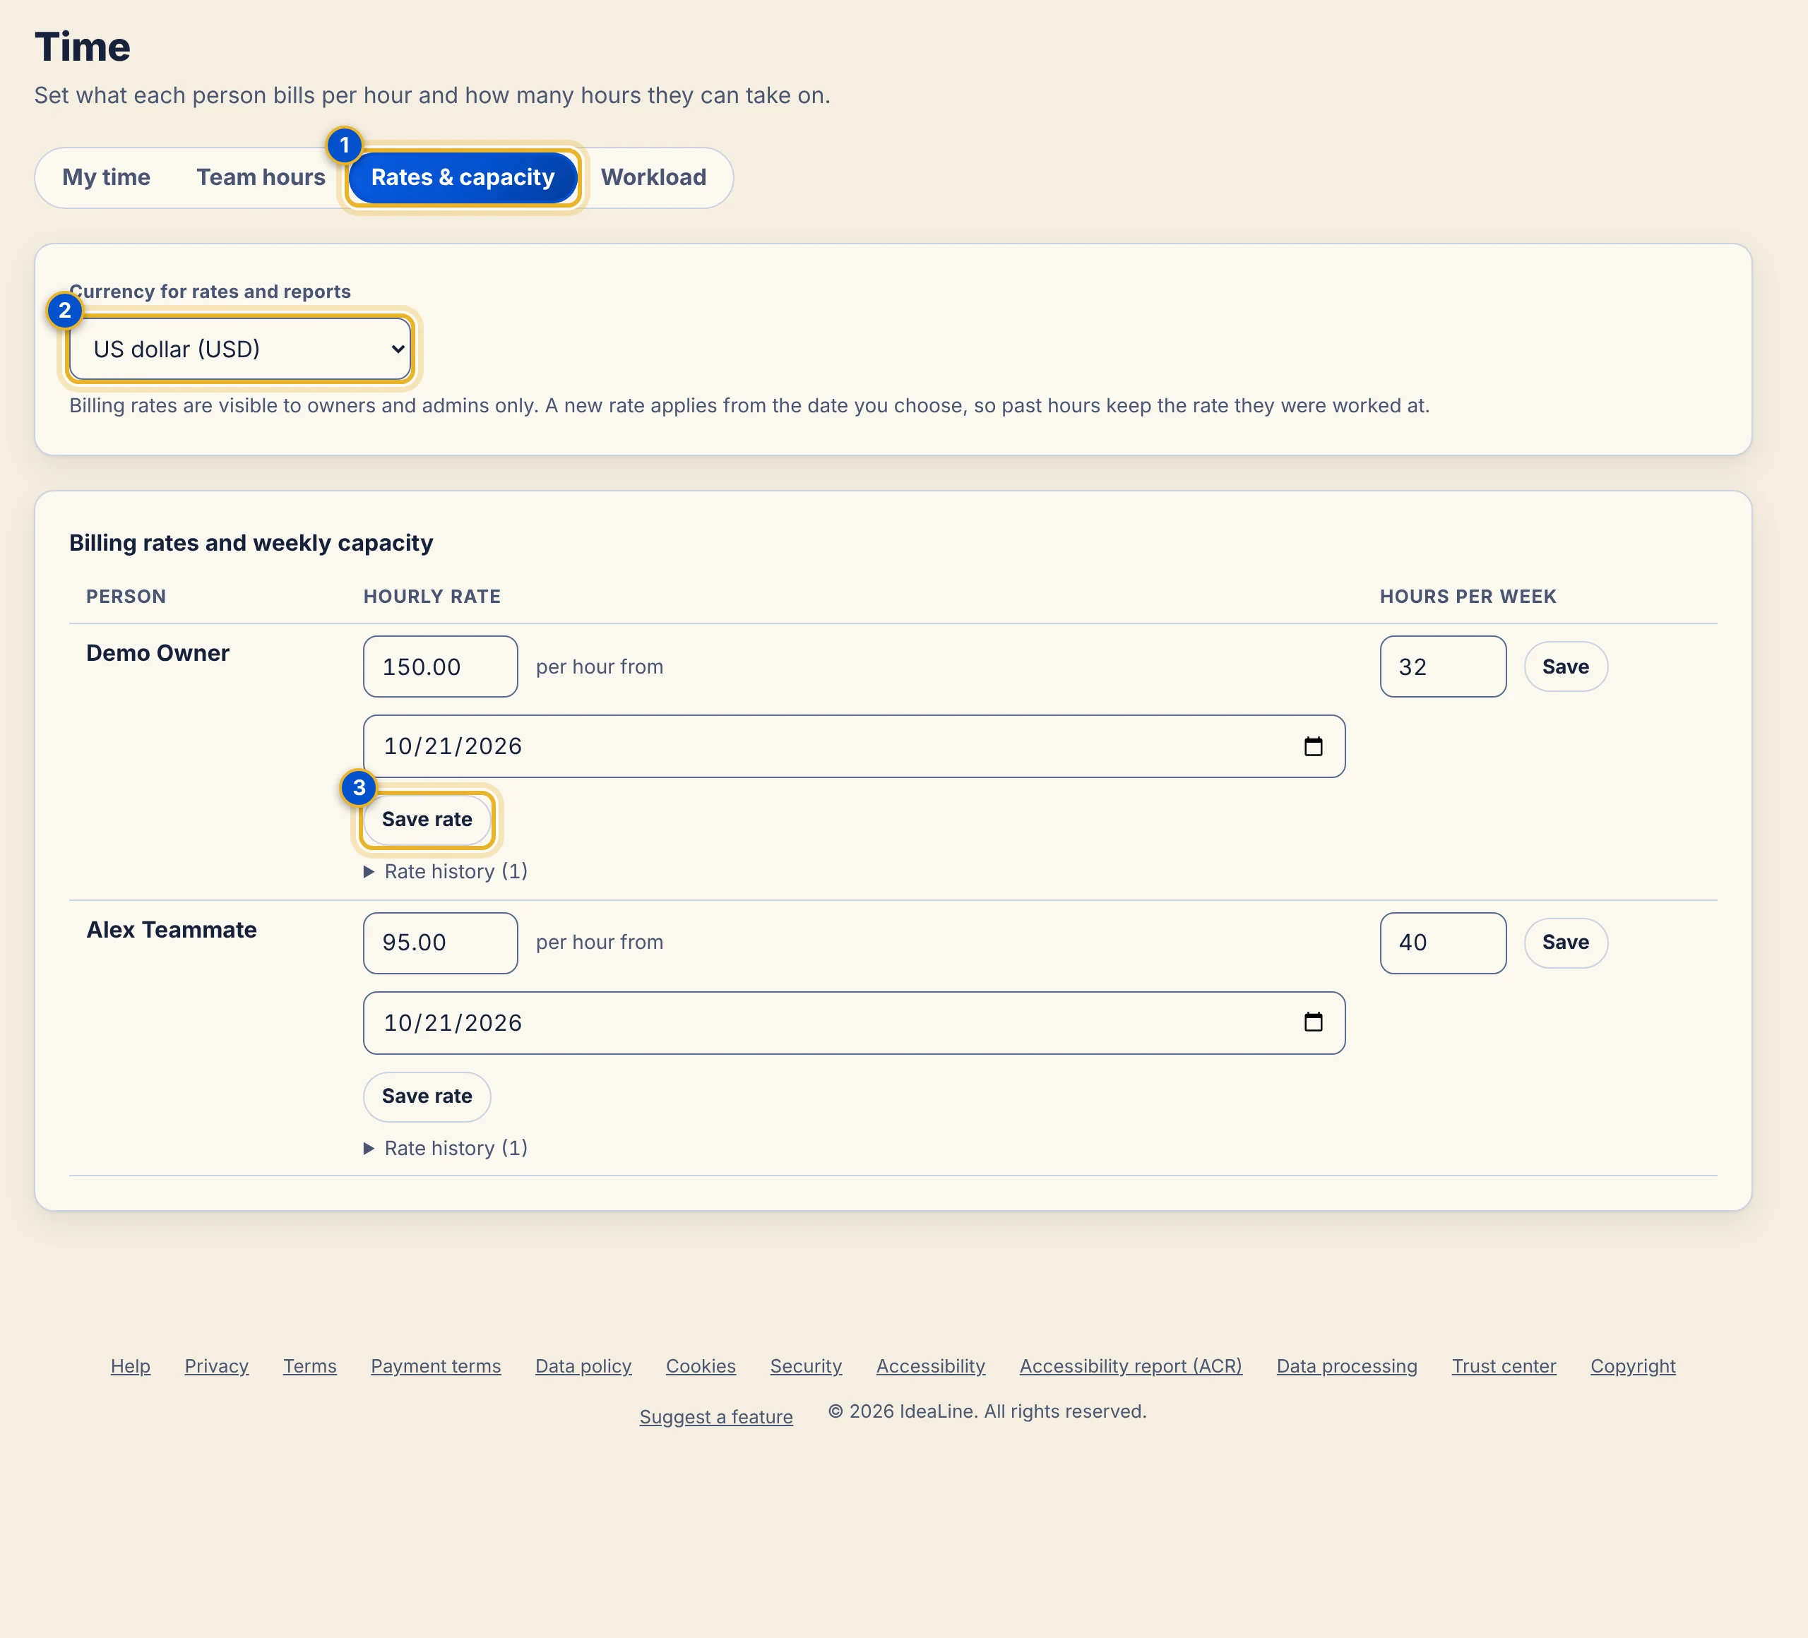1808x1638 pixels.
Task: Open the Copyright footer link
Action: pyautogui.click(x=1632, y=1366)
